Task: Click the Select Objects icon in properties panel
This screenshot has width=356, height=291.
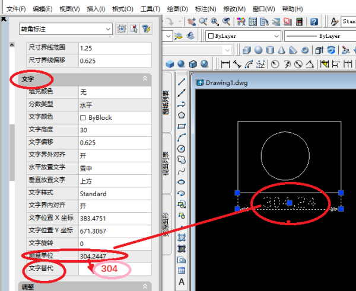Action: click(134, 28)
